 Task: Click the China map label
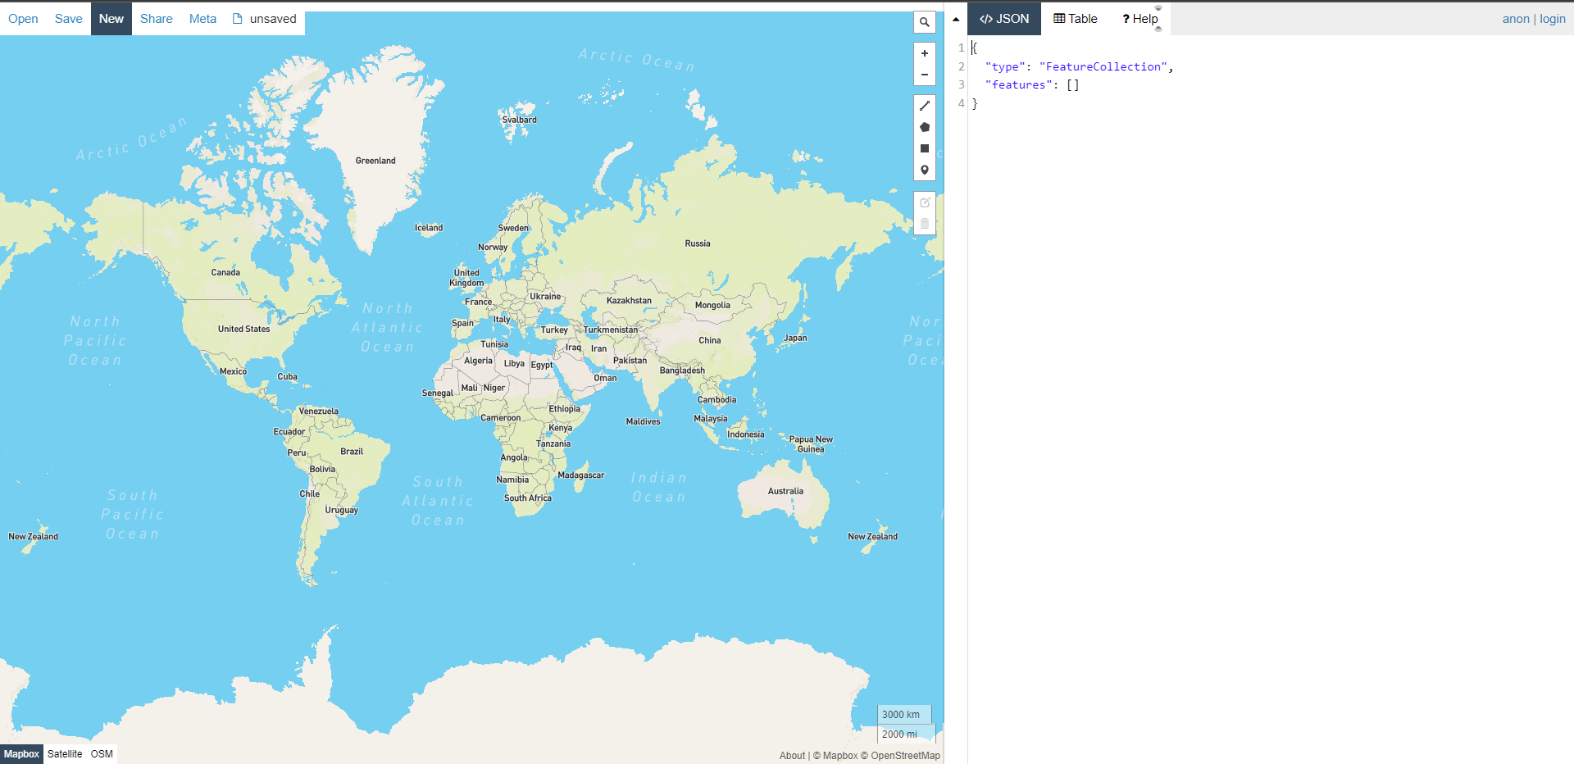click(x=710, y=340)
